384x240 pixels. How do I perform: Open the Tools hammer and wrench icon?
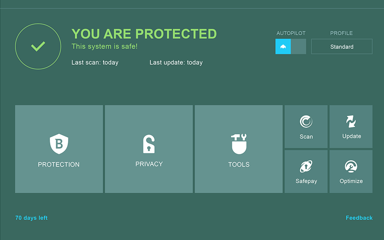(x=239, y=144)
